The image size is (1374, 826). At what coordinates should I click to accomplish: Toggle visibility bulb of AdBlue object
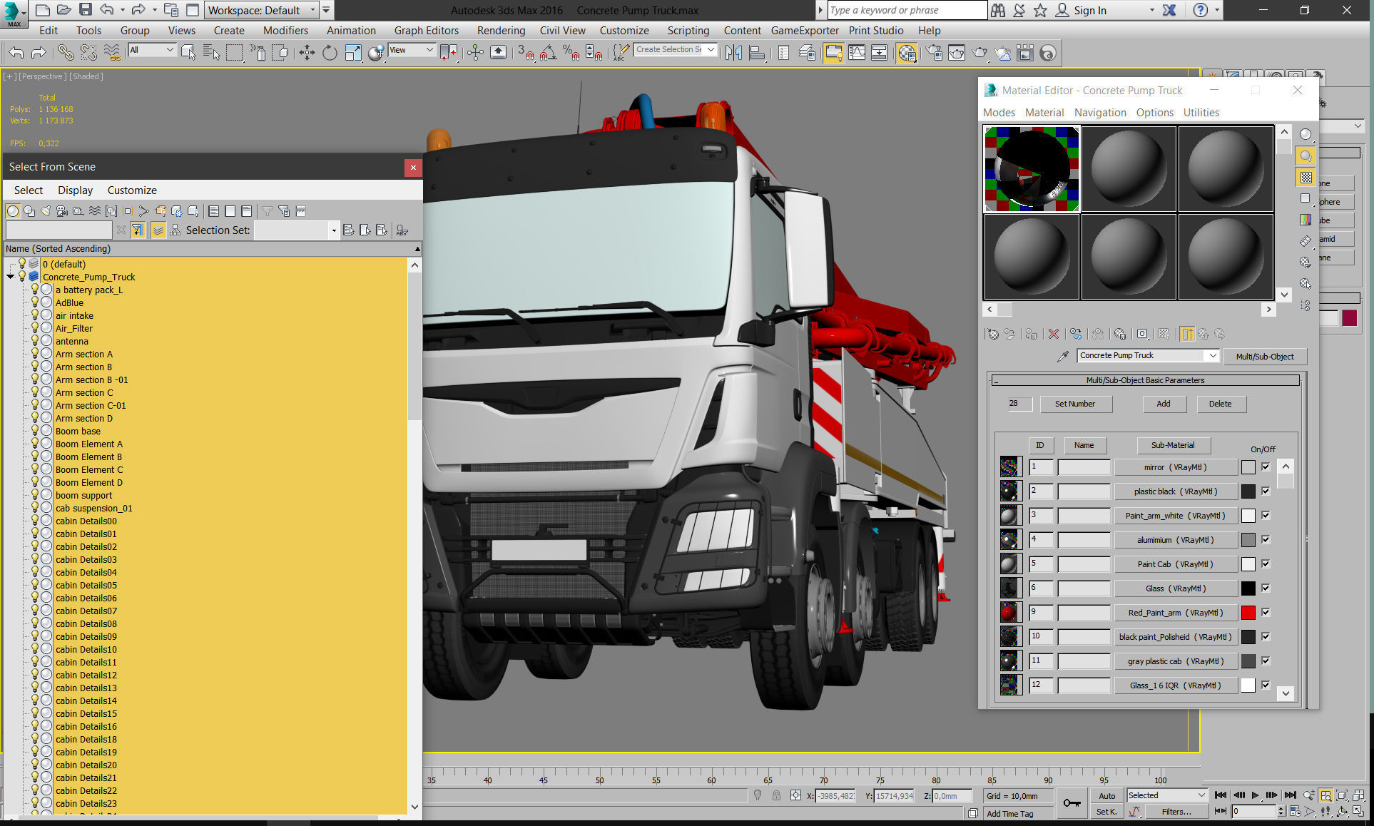(34, 302)
